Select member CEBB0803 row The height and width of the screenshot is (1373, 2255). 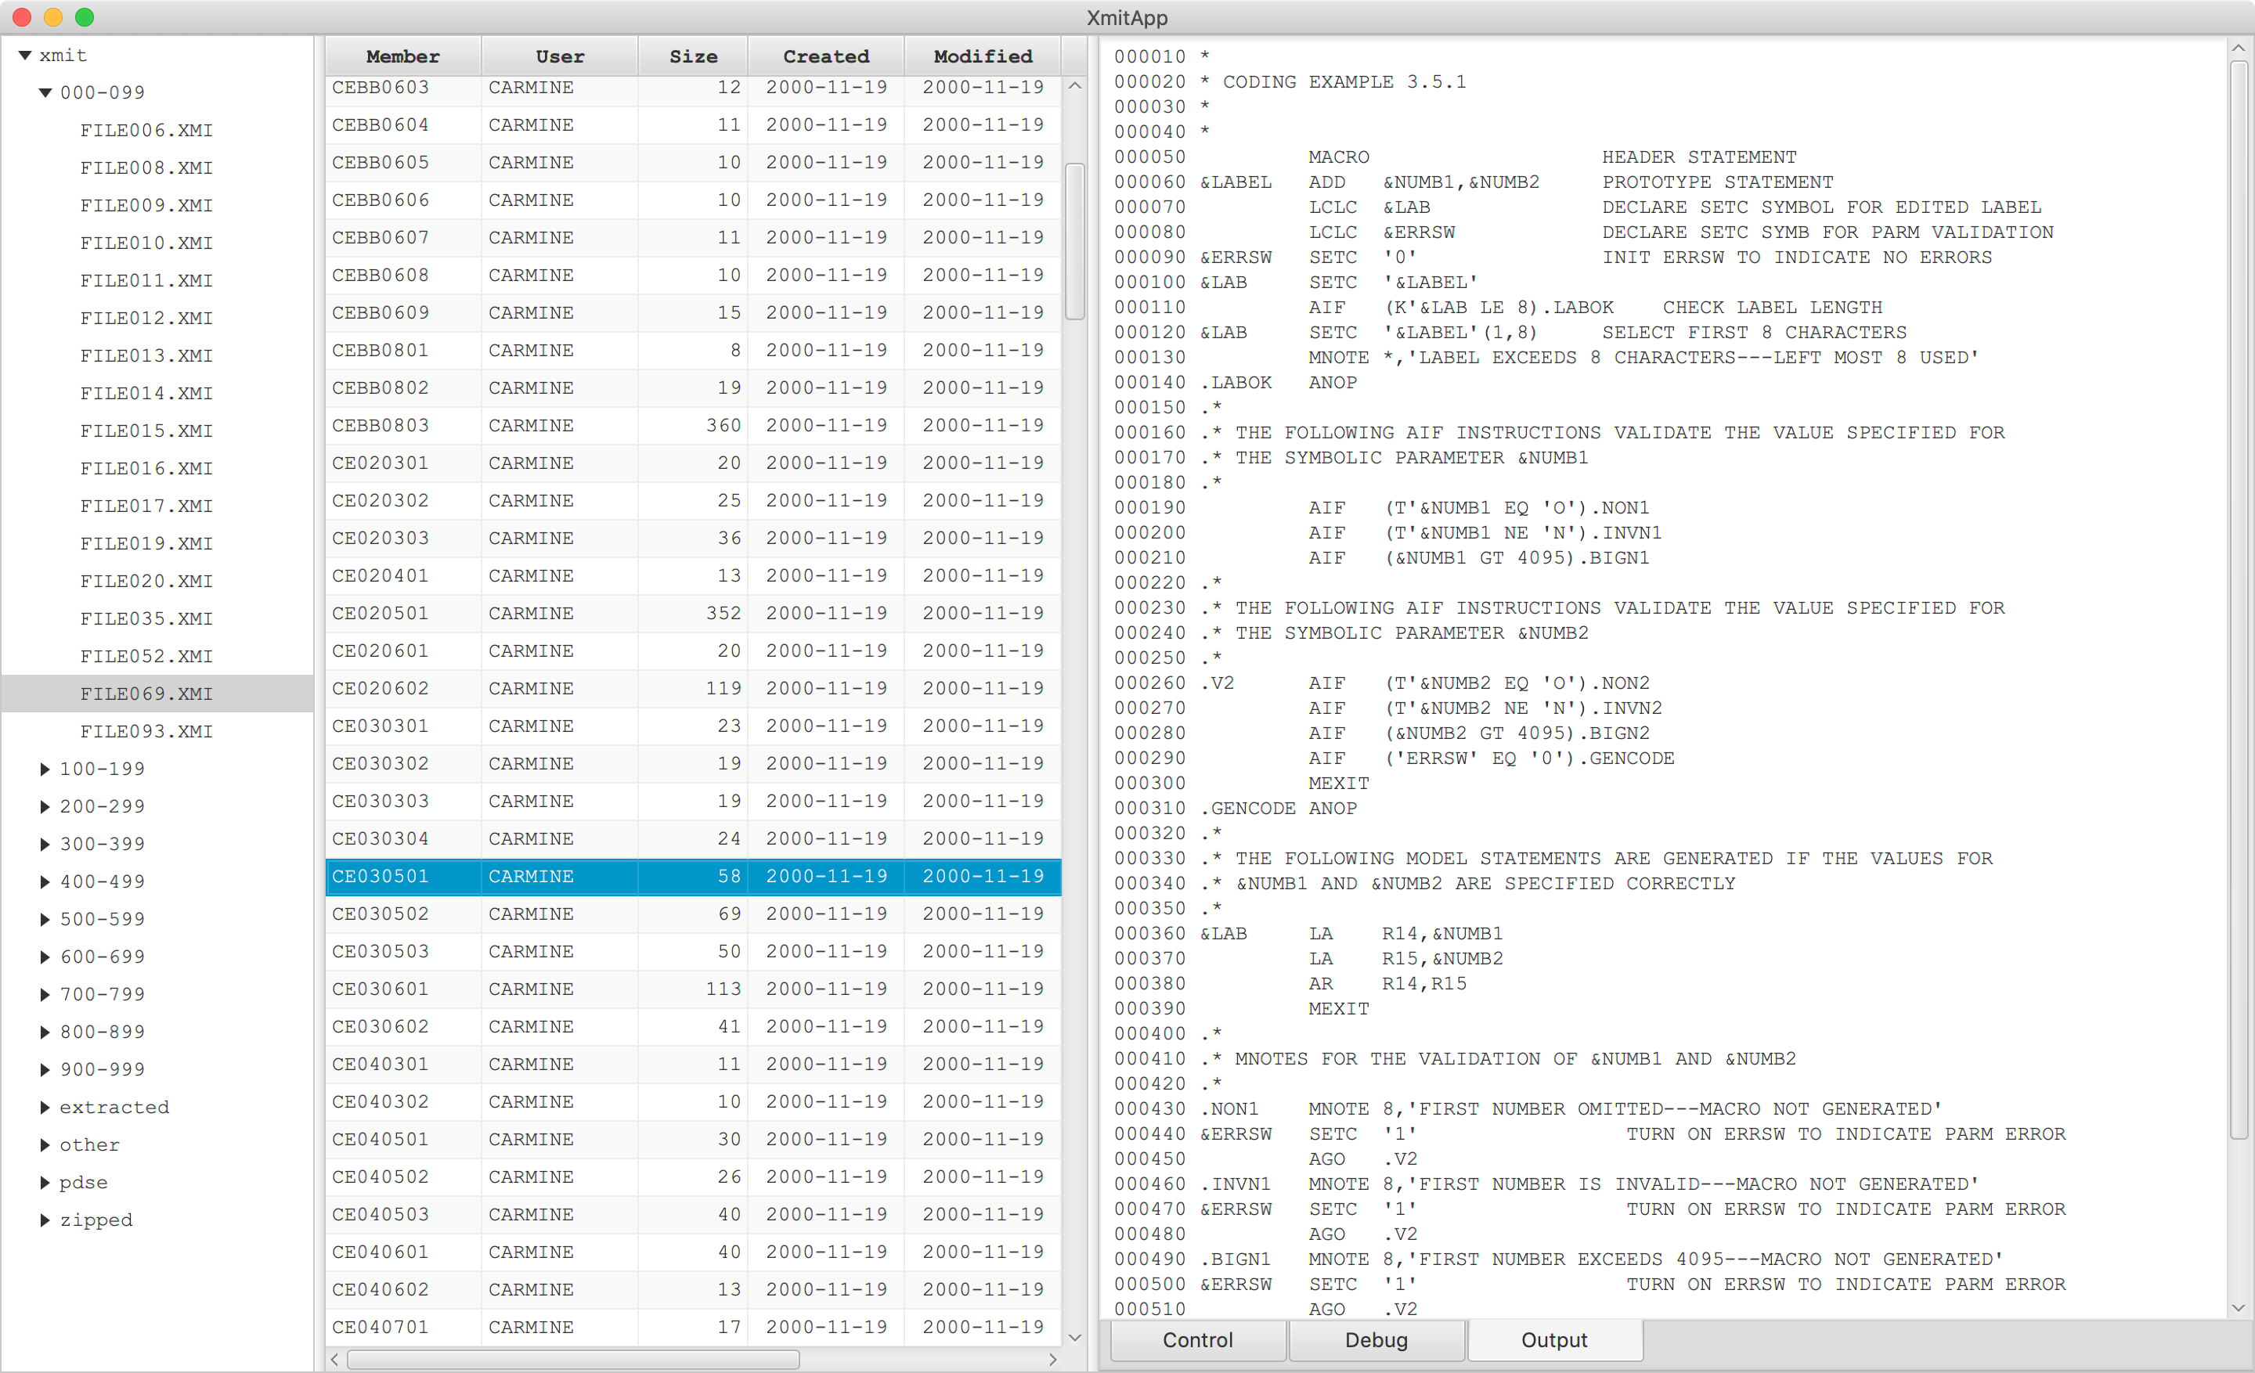pyautogui.click(x=380, y=425)
